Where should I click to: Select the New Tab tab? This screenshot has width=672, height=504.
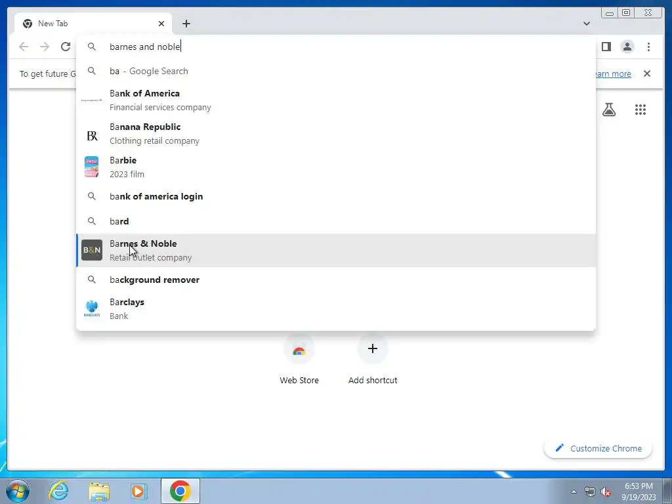[x=93, y=24]
